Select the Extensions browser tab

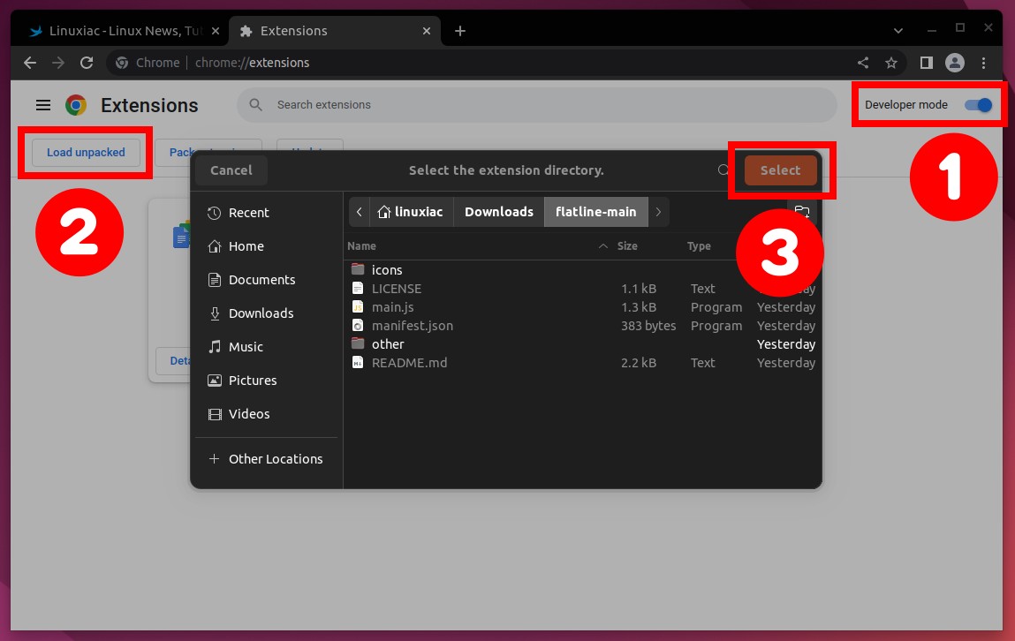334,31
